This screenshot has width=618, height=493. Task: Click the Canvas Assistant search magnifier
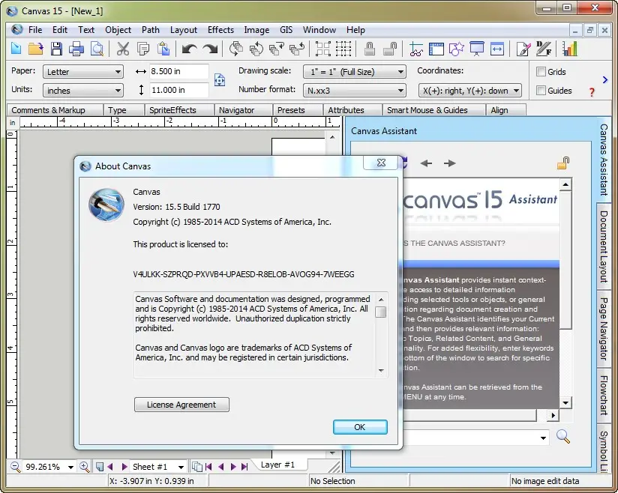tap(562, 436)
